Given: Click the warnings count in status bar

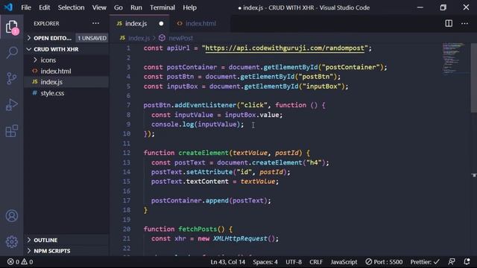Looking at the screenshot, I should (x=27, y=261).
